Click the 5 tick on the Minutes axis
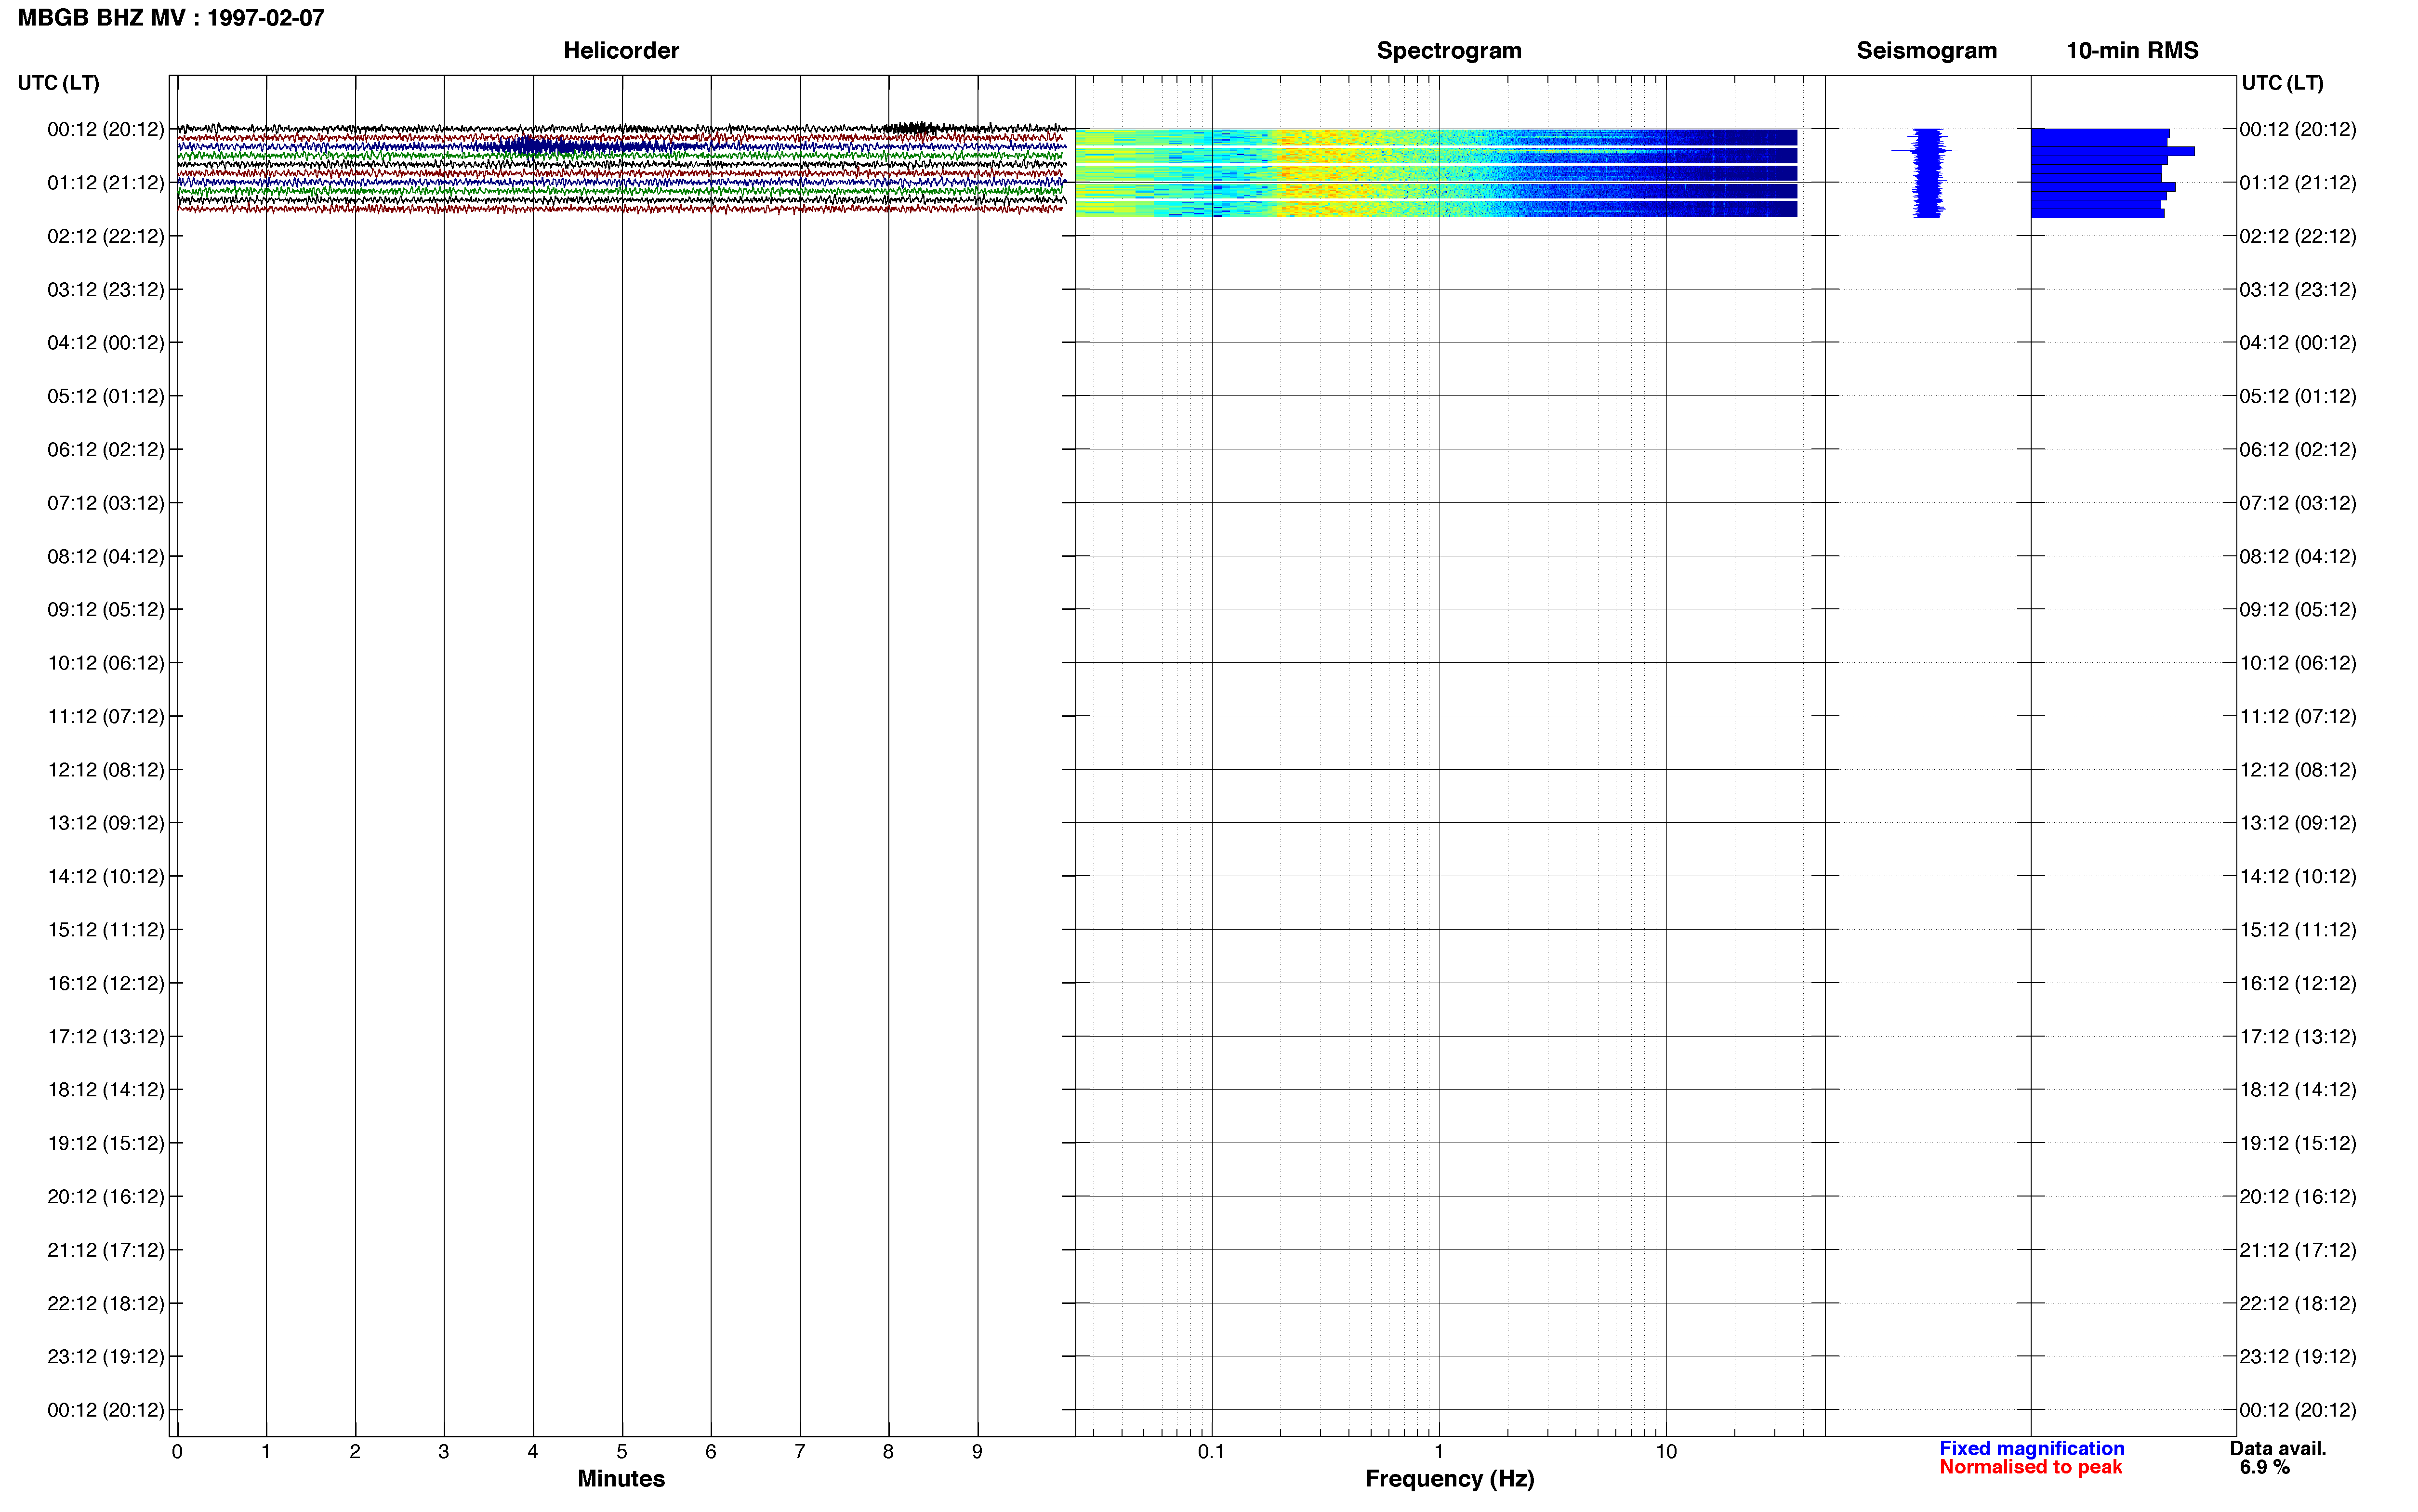 coord(622,1451)
